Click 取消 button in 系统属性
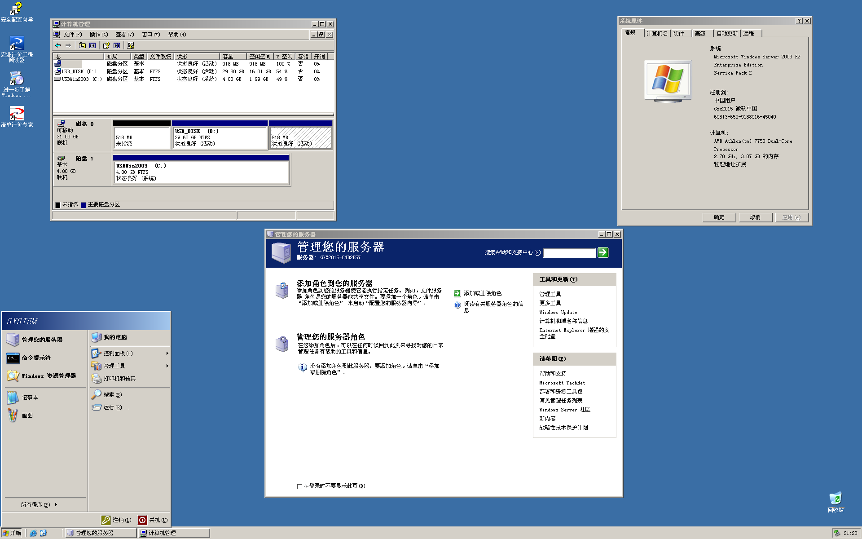 755,217
